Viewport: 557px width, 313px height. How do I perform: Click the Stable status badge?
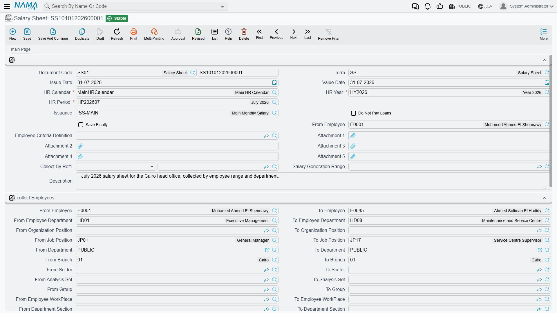click(117, 18)
